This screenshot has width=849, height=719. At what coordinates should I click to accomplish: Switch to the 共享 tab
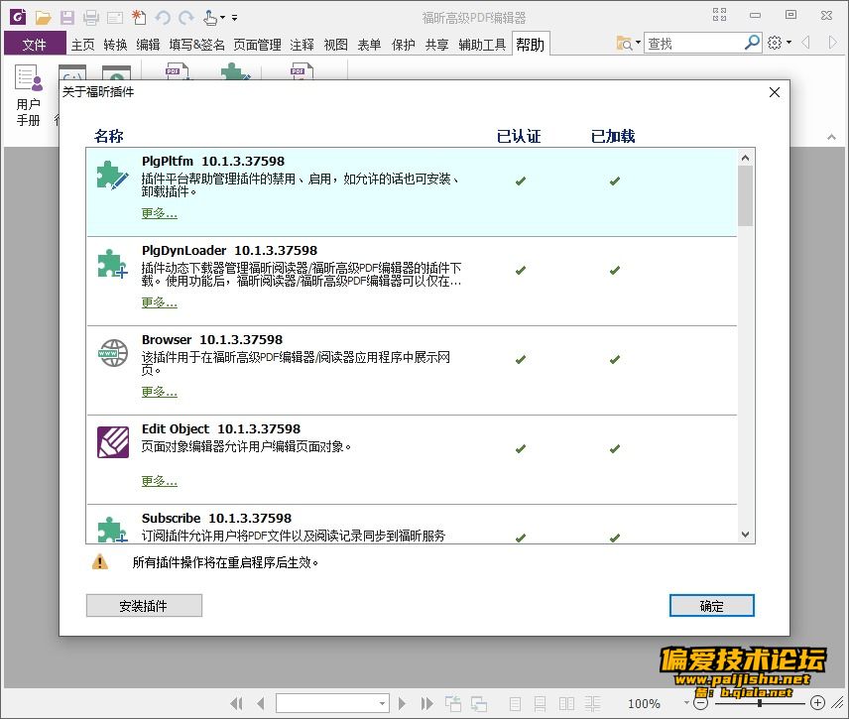pos(437,45)
